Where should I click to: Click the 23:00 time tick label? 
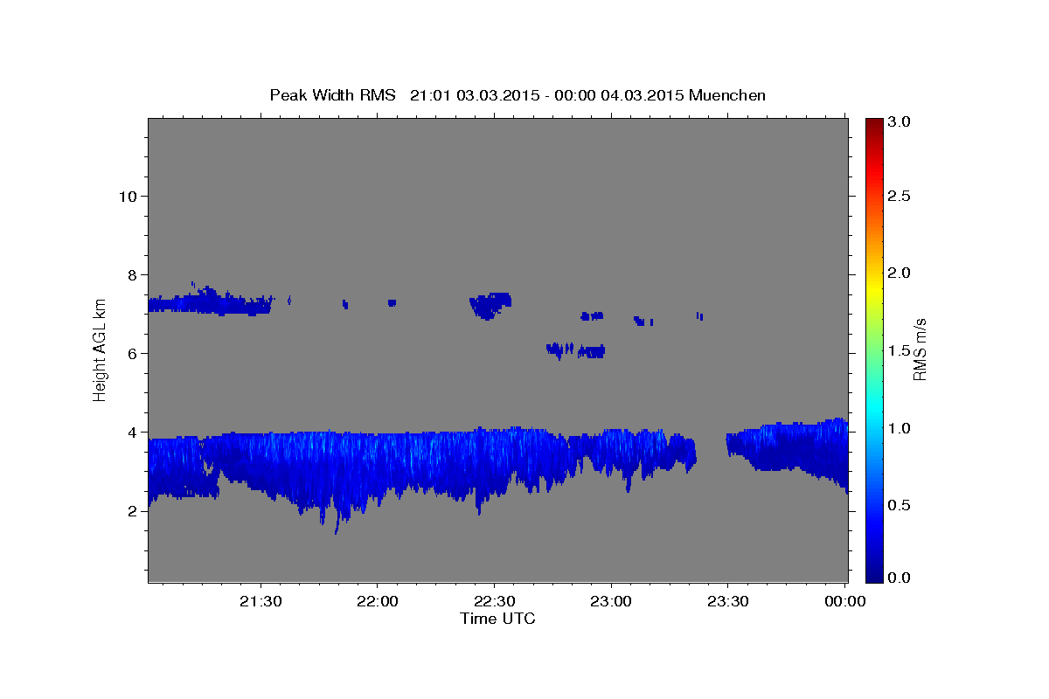click(610, 601)
